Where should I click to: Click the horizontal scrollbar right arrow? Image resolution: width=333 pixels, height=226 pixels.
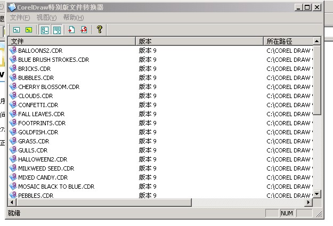point(308,203)
